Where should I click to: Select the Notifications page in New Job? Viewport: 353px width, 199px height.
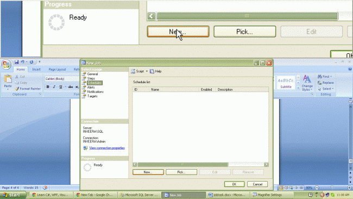95,92
